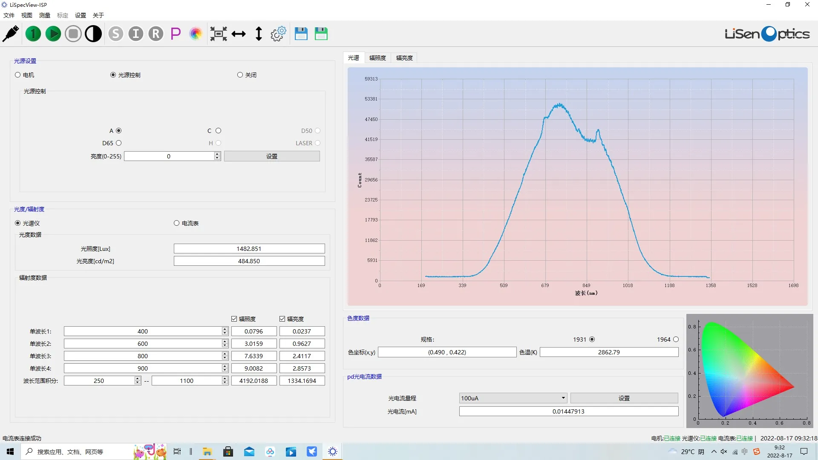Screen dimensions: 818x460
Task: Uncheck the 辐照度 checkbox
Action: point(234,319)
